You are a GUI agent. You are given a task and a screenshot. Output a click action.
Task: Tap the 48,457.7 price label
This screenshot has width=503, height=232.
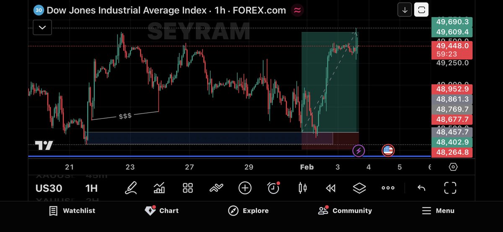tap(452, 132)
